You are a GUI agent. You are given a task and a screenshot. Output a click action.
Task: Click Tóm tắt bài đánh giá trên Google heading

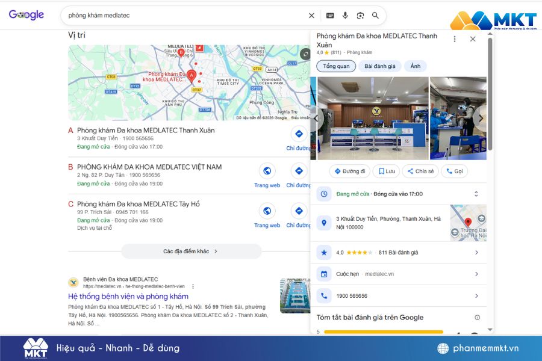[370, 317]
